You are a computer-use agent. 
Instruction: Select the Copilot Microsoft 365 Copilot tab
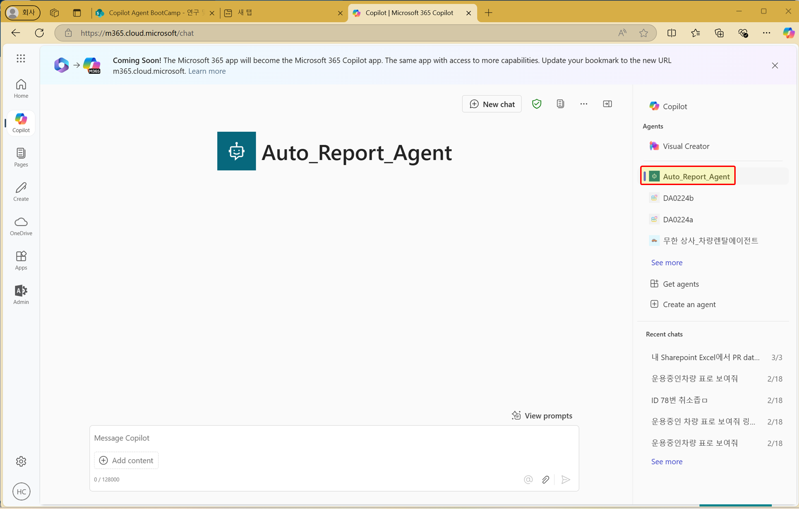(412, 13)
